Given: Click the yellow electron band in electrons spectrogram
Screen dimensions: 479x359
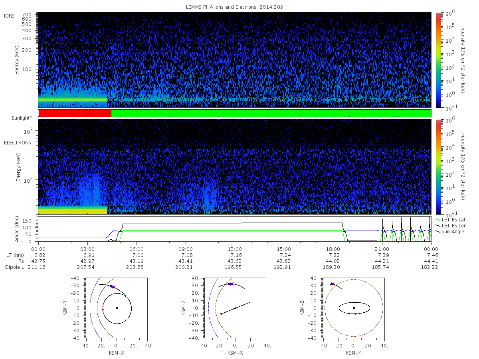Looking at the screenshot, I should coord(73,210).
